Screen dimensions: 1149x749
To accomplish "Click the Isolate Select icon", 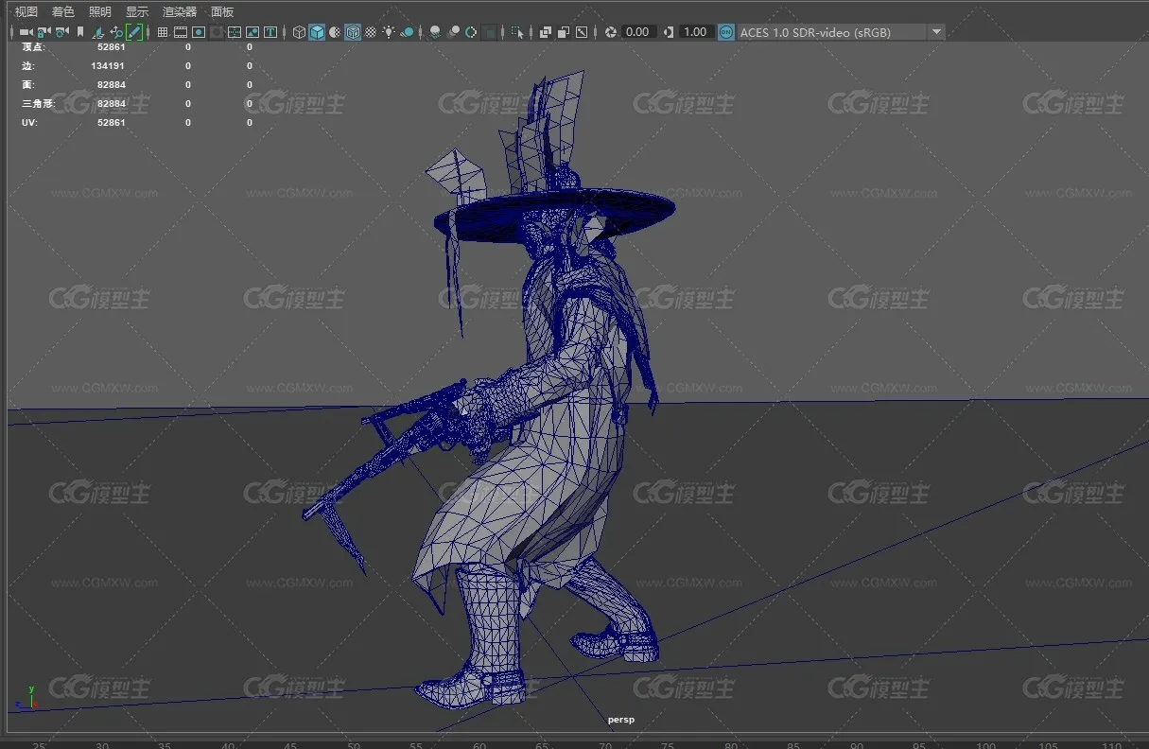I will pos(517,32).
